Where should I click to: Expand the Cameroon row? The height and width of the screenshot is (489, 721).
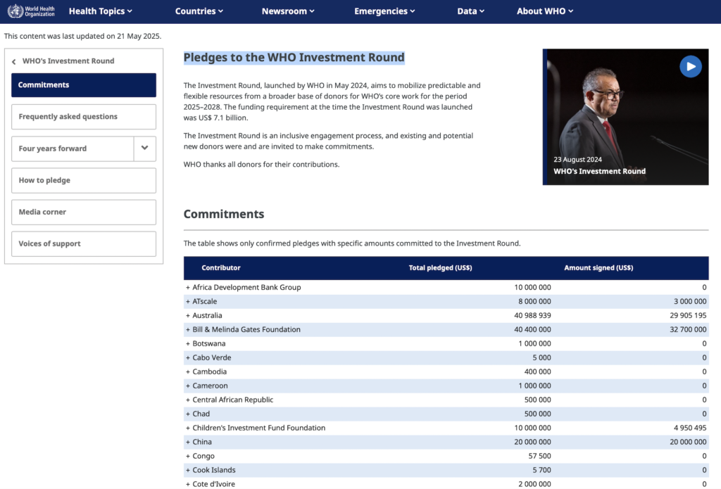[x=187, y=386]
